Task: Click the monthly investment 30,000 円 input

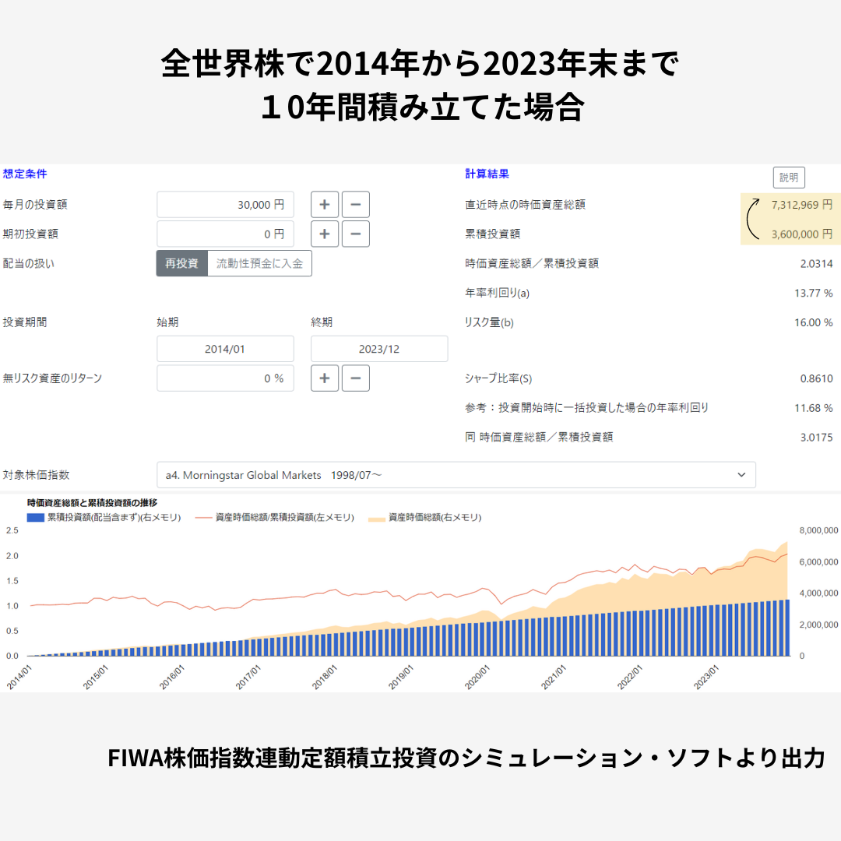Action: [225, 205]
